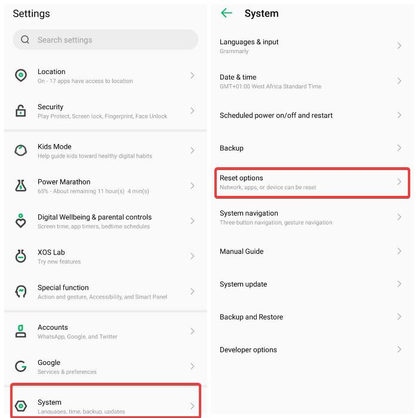Go back using the green arrow
The width and height of the screenshot is (418, 418).
tap(226, 13)
